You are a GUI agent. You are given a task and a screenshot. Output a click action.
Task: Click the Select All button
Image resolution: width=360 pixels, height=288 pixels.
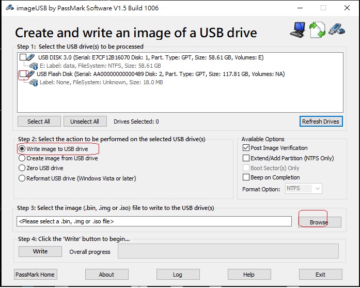(39, 122)
